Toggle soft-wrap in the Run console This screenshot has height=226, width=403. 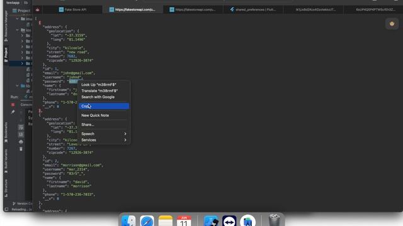pyautogui.click(x=21, y=127)
